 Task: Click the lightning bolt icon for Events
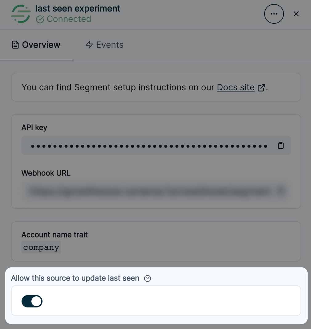pyautogui.click(x=89, y=45)
